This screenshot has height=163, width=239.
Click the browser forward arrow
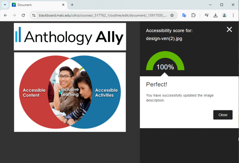pos(14,15)
